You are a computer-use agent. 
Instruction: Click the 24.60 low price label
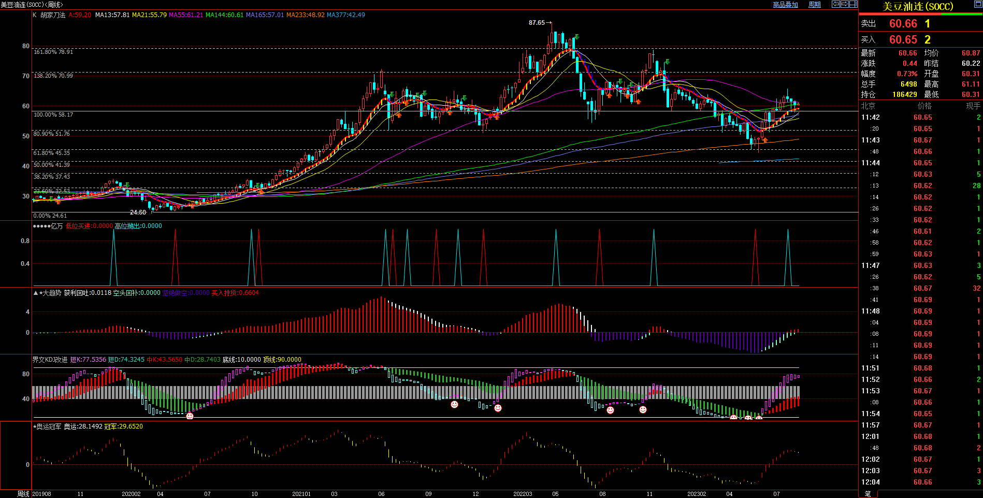[138, 212]
